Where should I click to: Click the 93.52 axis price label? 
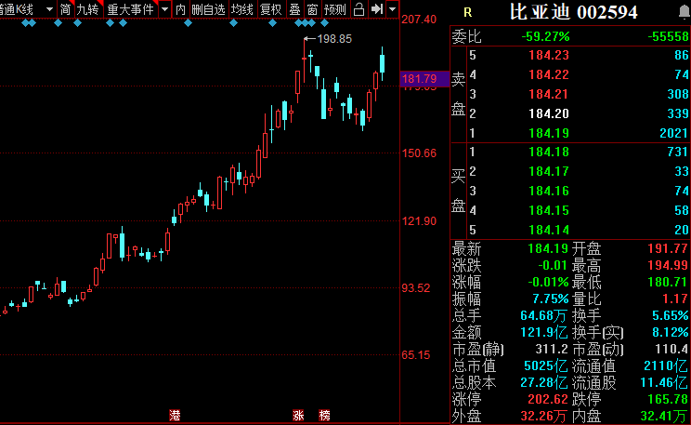pos(415,288)
